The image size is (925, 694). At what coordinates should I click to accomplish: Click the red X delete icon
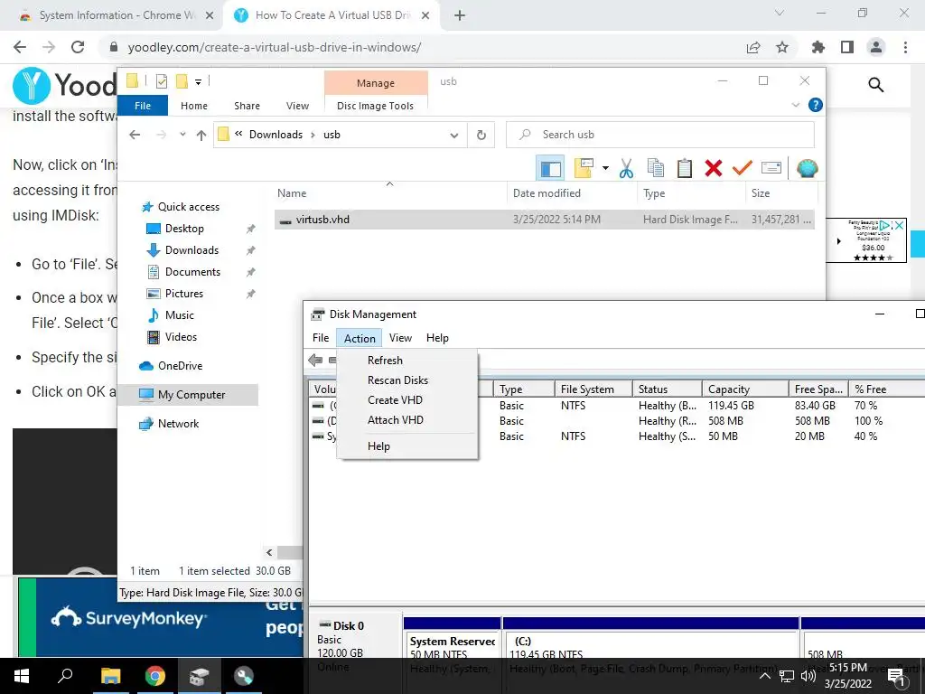[714, 168]
